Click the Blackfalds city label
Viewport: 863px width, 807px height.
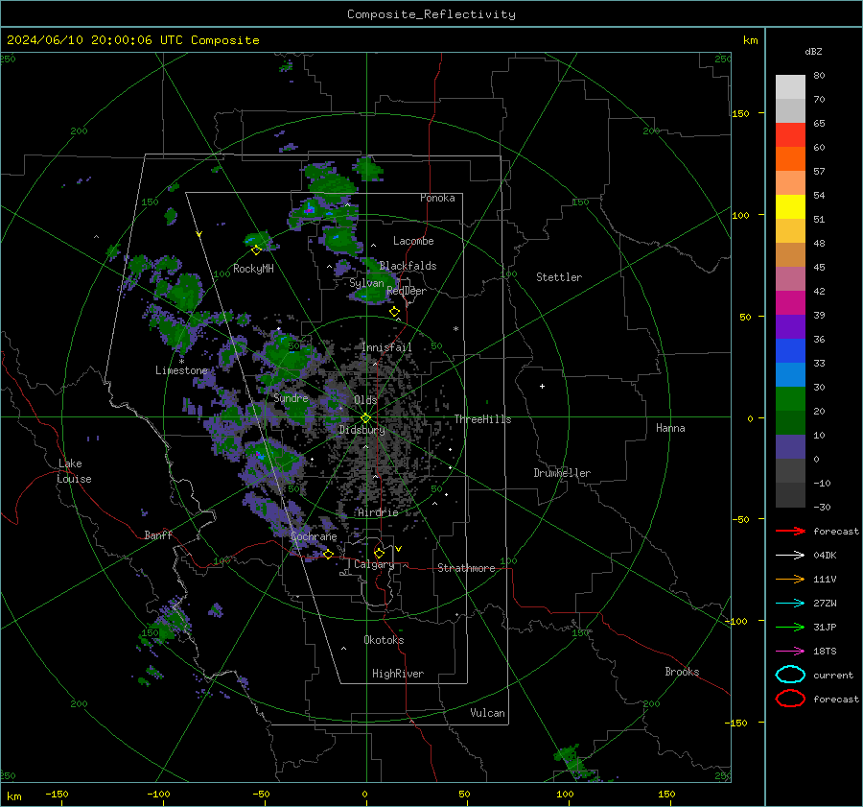[x=408, y=266]
